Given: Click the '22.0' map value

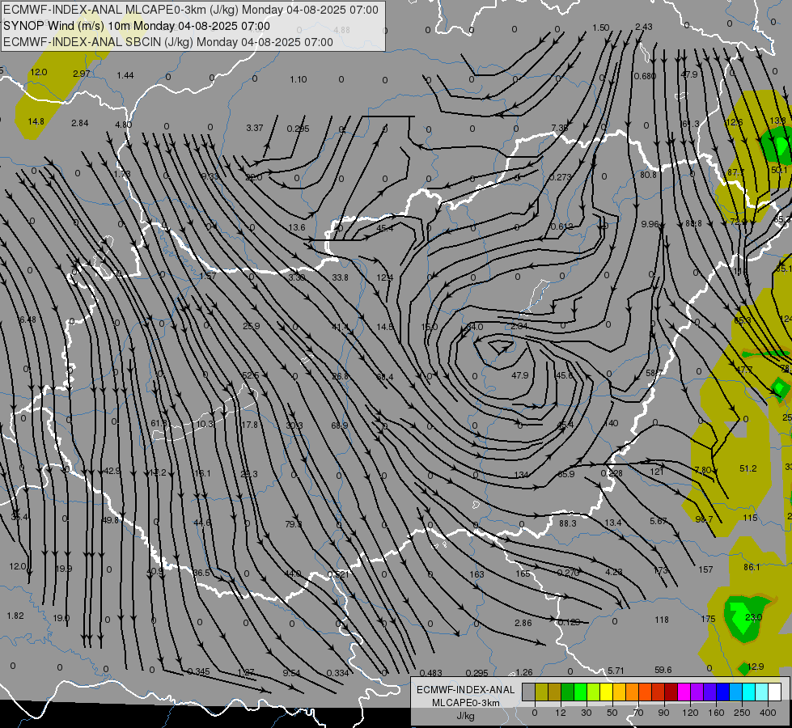Looking at the screenshot, I should pos(253,177).
